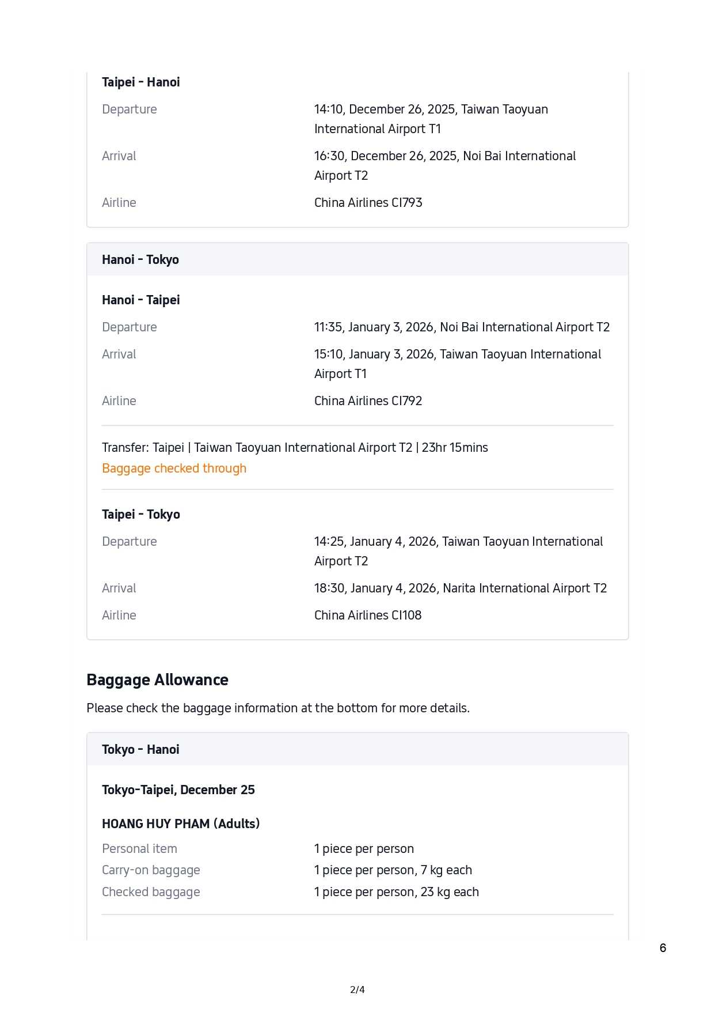715x1012 pixels.
Task: Select the "Tokyo - Hanoi" baggage section header
Action: (140, 750)
